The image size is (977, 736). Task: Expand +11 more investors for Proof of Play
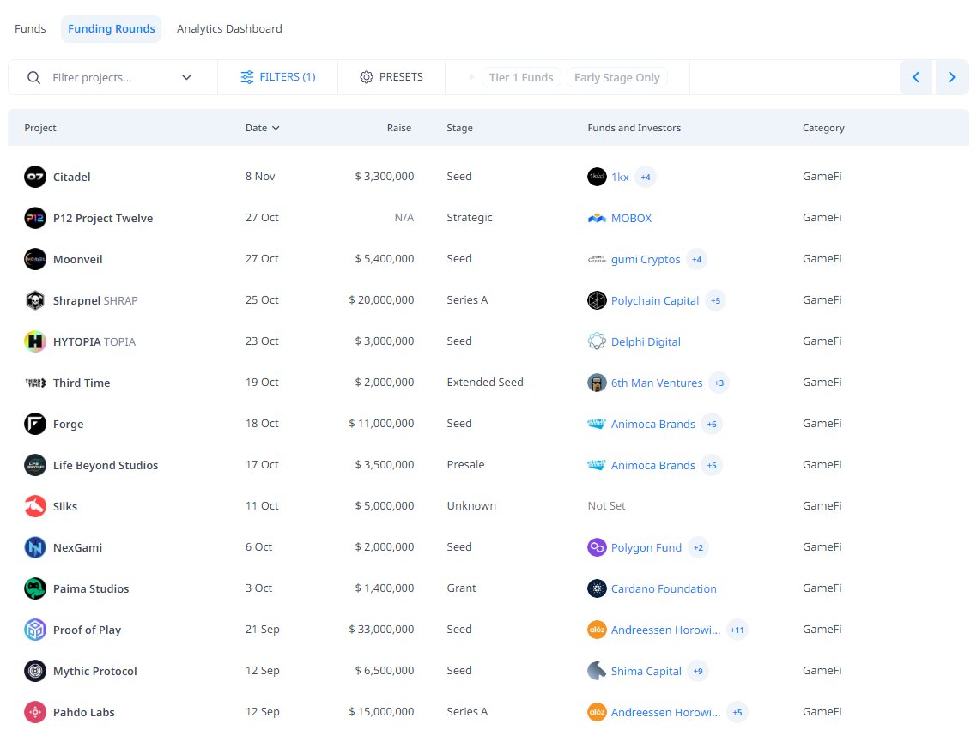pos(737,630)
